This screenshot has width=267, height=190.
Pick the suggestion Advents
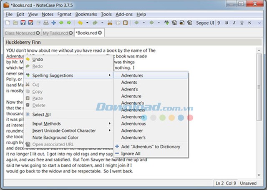click(x=151, y=82)
